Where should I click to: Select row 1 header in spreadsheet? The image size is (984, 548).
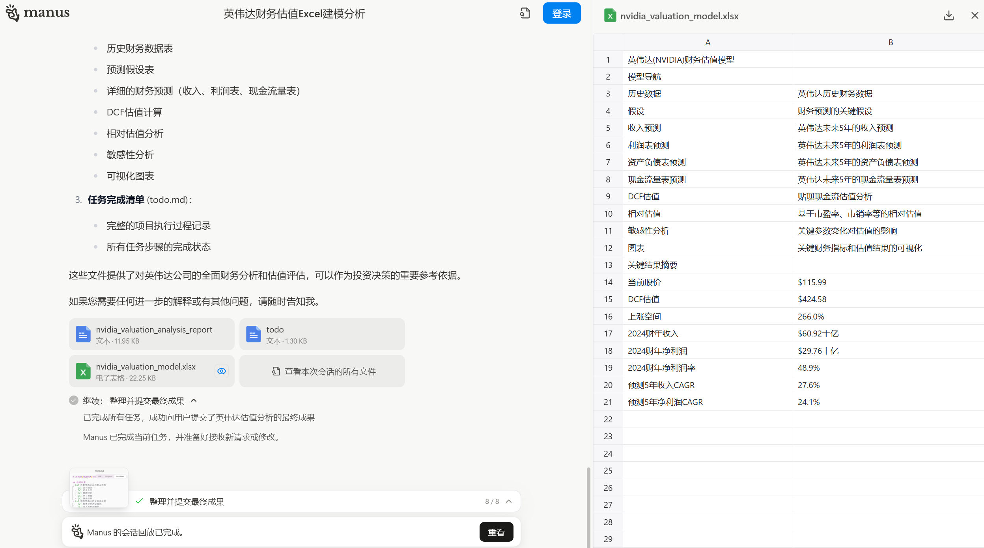tap(608, 60)
